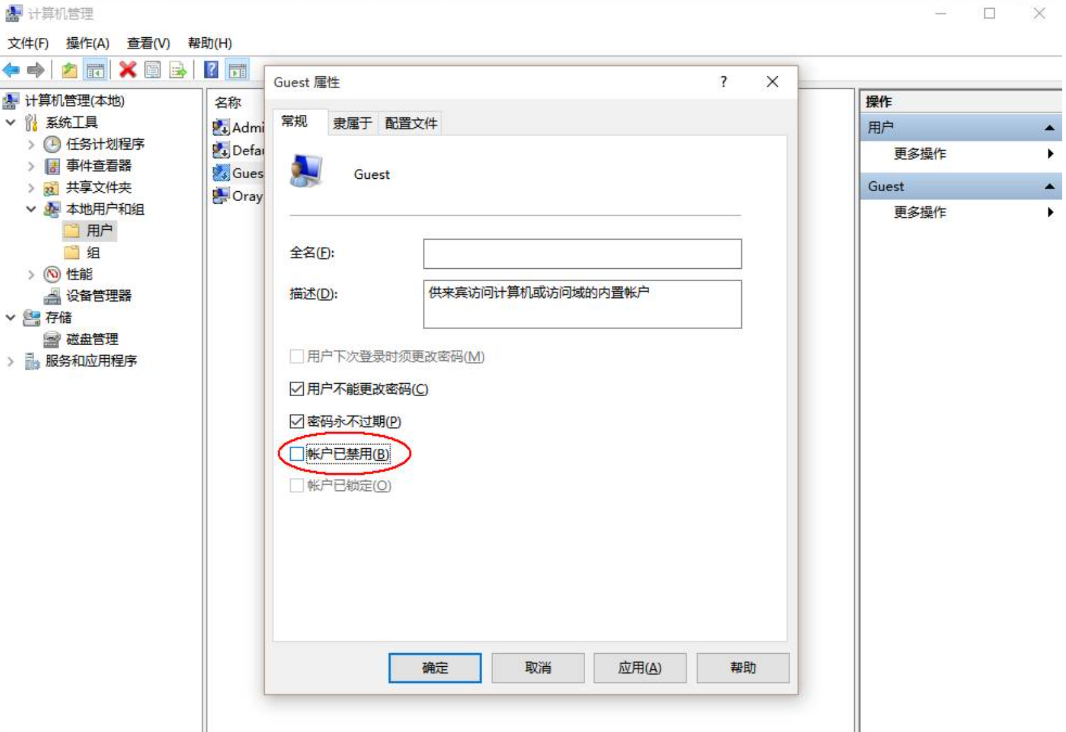
Task: Switch to the 隶属于 tab
Action: [x=352, y=123]
